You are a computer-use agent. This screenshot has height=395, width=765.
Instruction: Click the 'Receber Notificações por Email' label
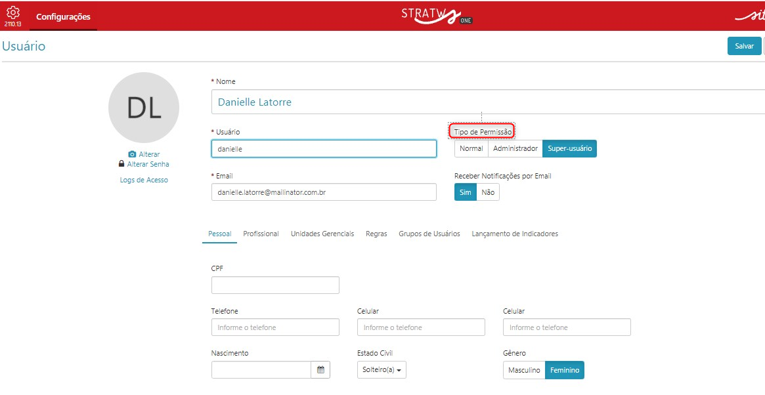pyautogui.click(x=503, y=176)
